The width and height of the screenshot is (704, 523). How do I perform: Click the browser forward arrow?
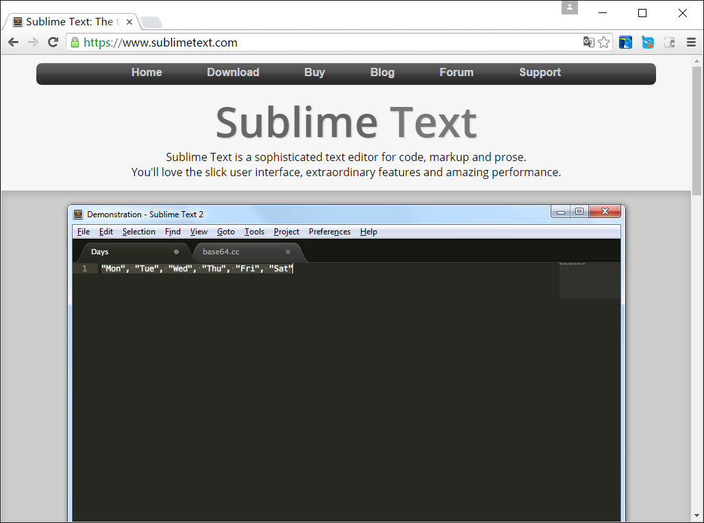(x=33, y=42)
